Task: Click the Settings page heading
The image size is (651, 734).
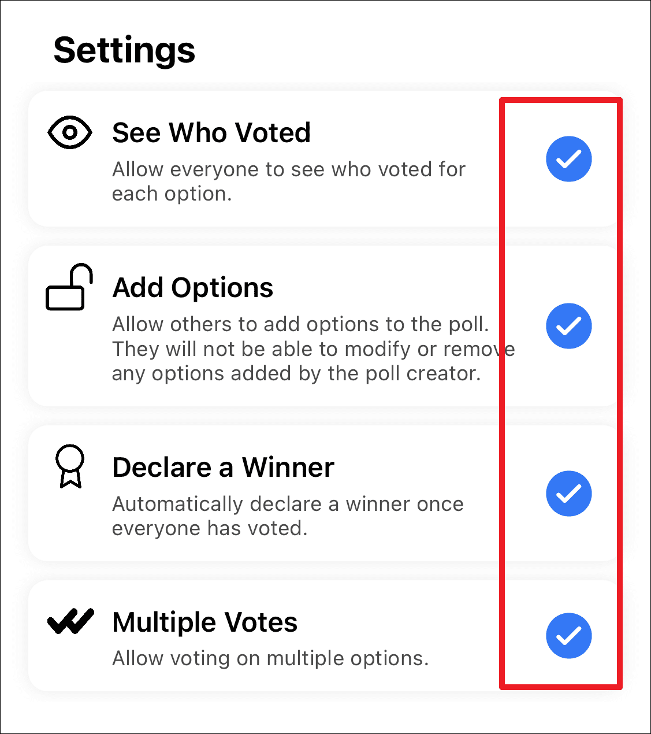Action: [x=125, y=50]
